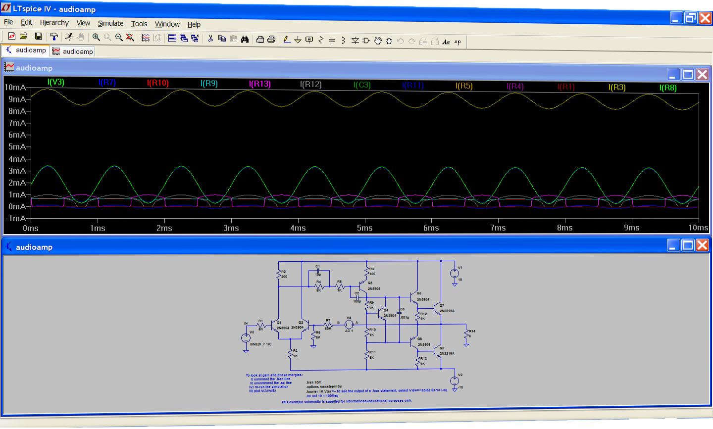
Task: Run the simulation with the running man icon
Action: (69, 37)
